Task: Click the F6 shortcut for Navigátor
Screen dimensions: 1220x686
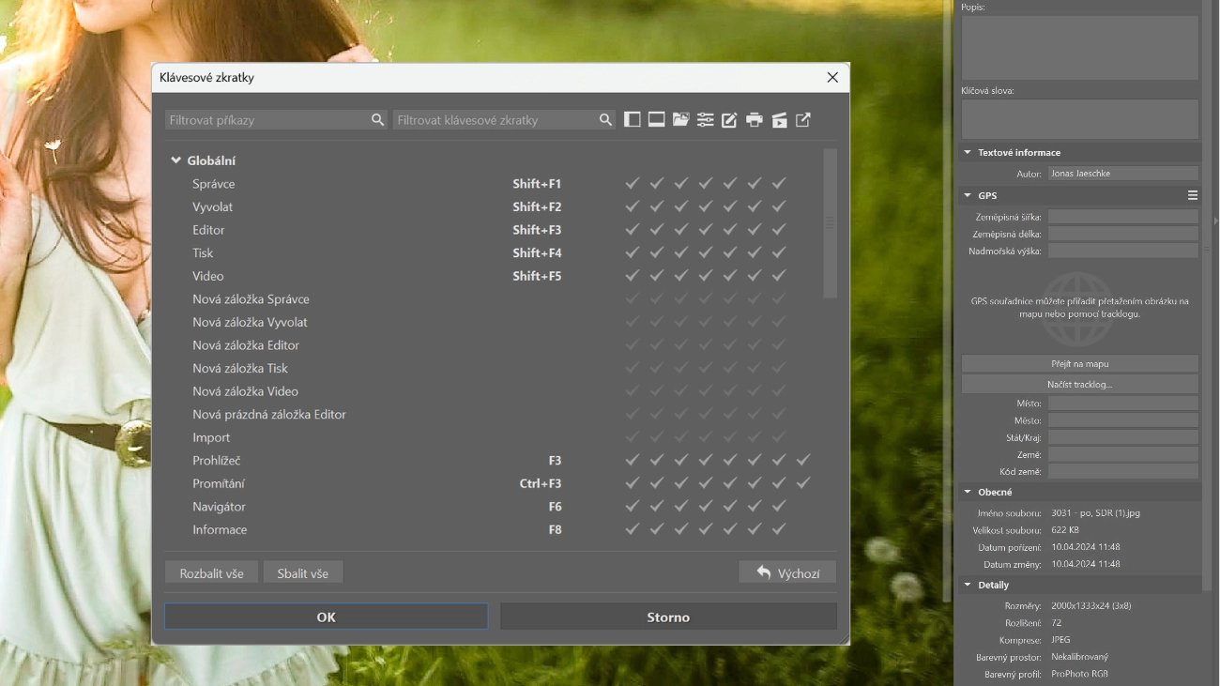Action: tap(556, 507)
